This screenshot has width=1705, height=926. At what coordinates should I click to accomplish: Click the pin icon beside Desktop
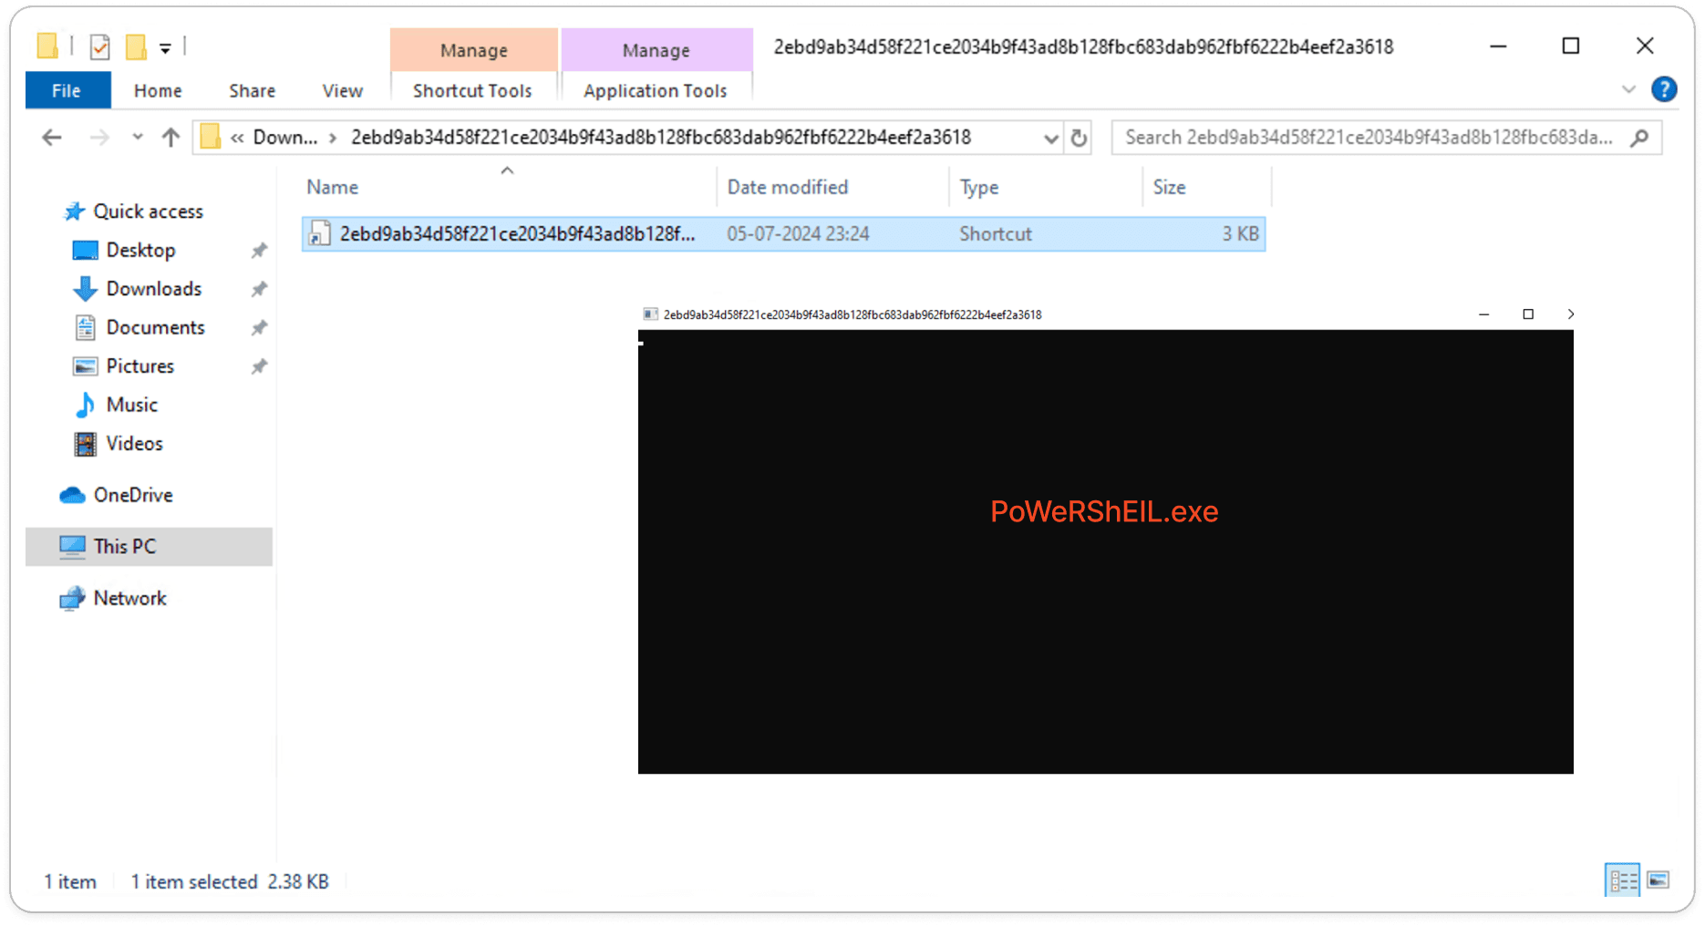(x=259, y=250)
